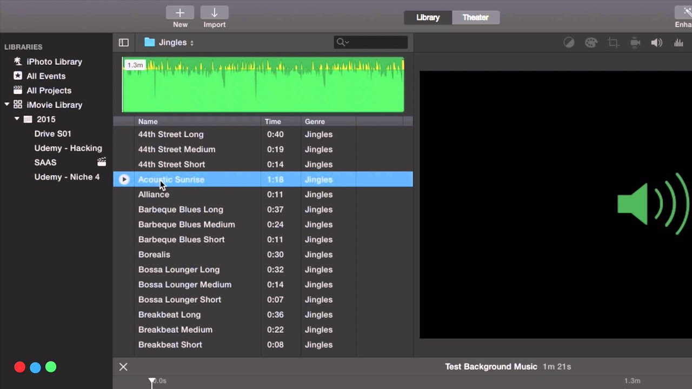Select the Bossa Lounger Long jingle
692x389 pixels.
click(x=263, y=270)
